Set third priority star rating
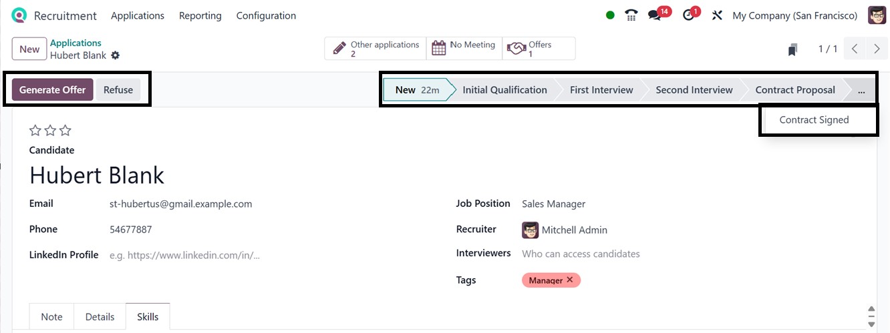 65,131
